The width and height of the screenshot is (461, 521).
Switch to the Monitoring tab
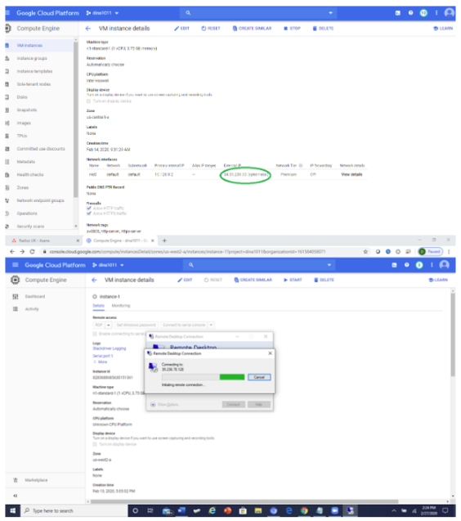[121, 306]
